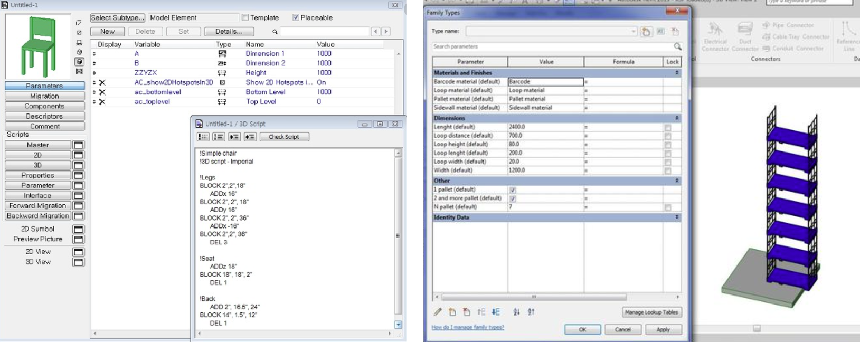Toggle the 2 and more pallet checkbox
The width and height of the screenshot is (860, 342).
click(513, 198)
